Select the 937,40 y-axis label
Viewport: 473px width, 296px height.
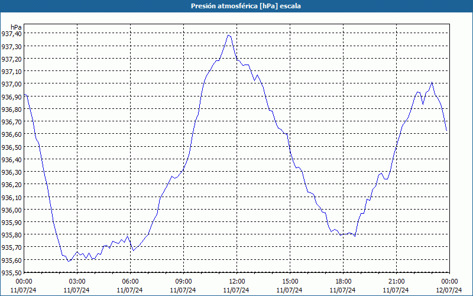tap(11, 34)
